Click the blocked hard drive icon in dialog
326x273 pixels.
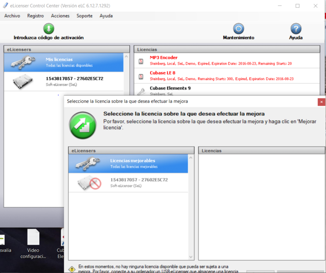89,182
